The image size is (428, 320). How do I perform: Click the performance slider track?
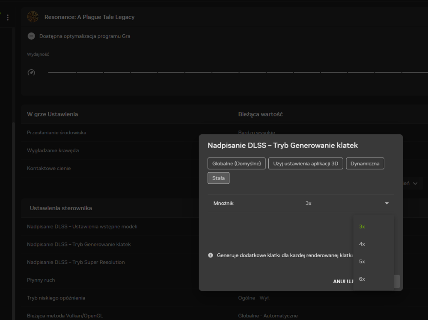coord(238,72)
